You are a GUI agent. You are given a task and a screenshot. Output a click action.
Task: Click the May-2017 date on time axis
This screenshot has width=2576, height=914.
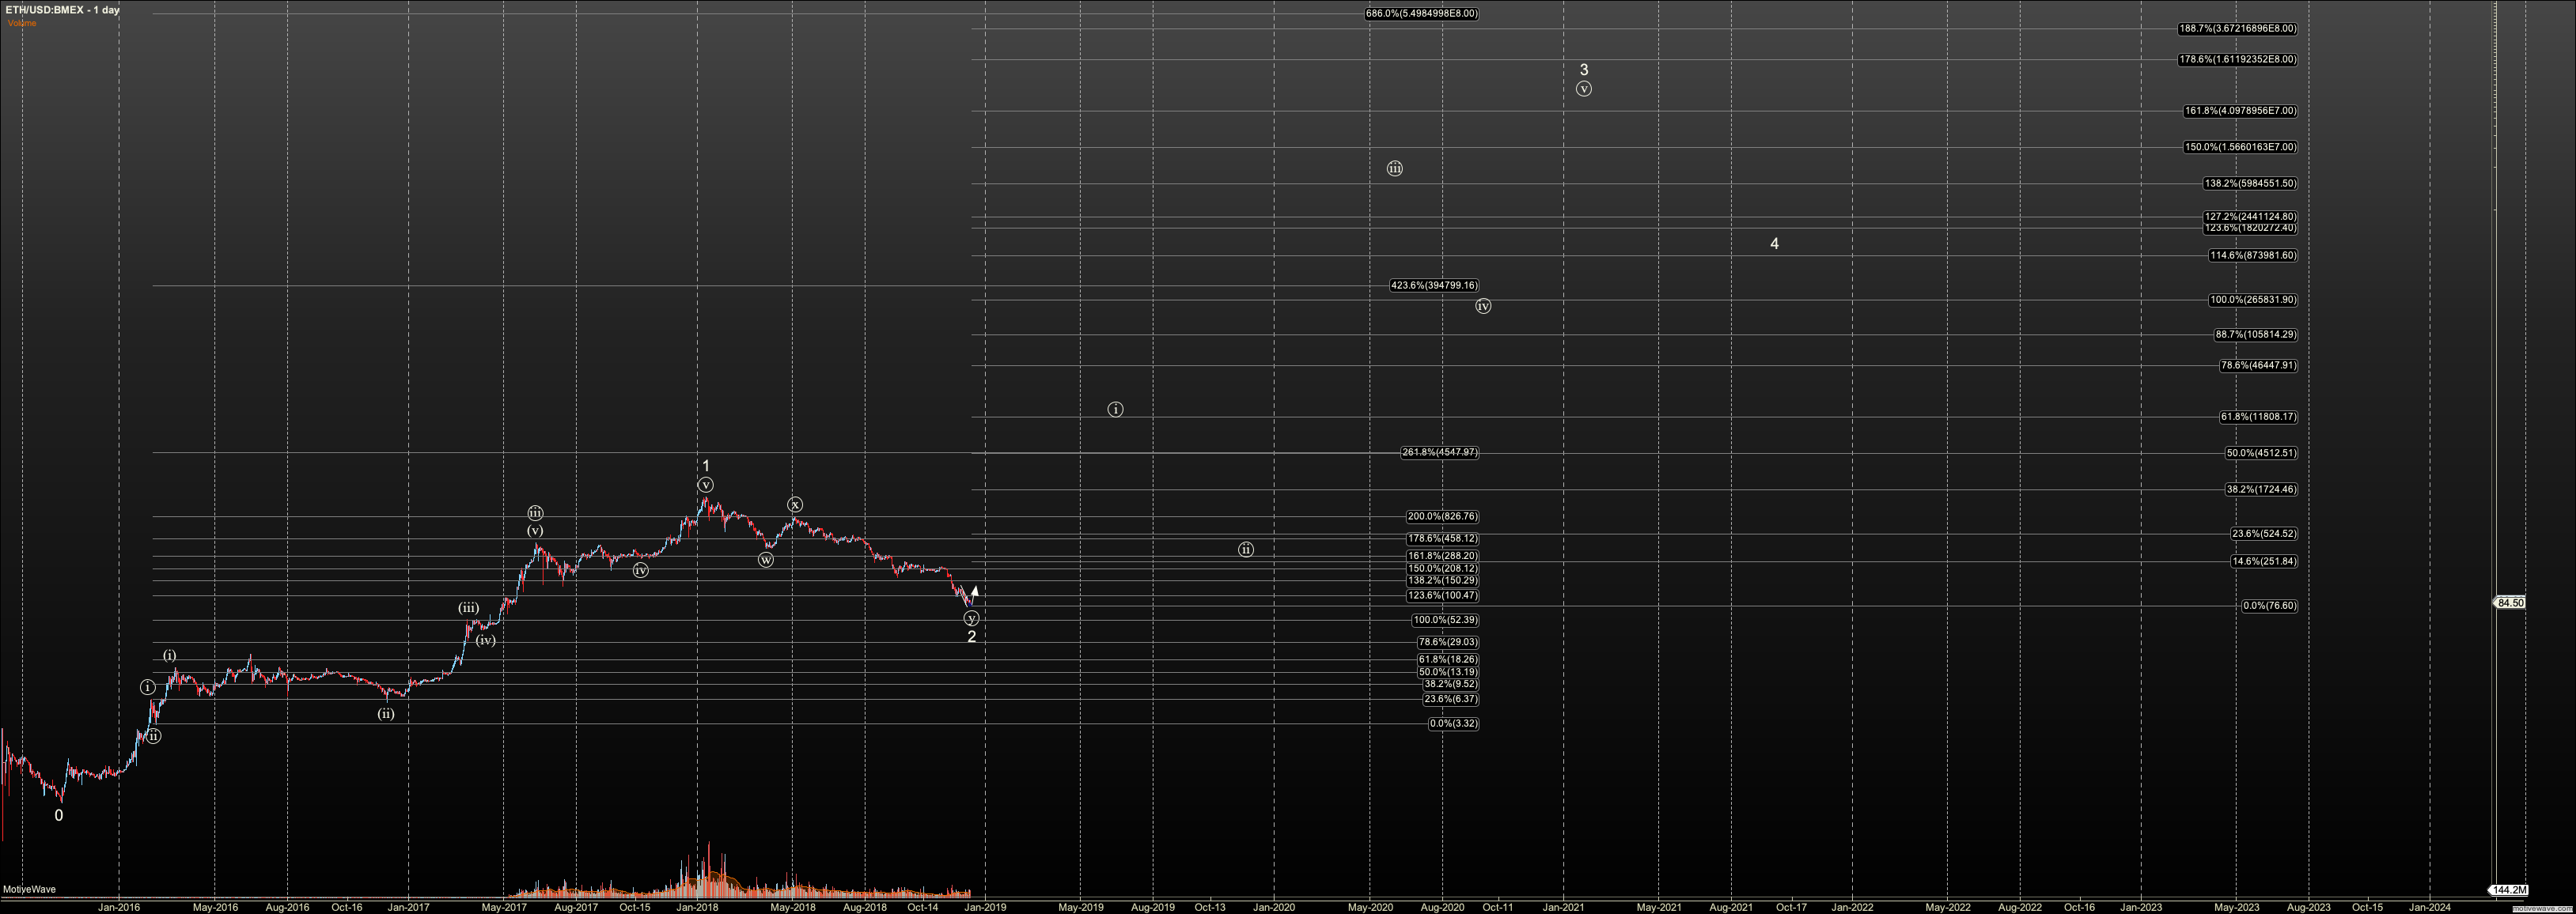pos(504,907)
